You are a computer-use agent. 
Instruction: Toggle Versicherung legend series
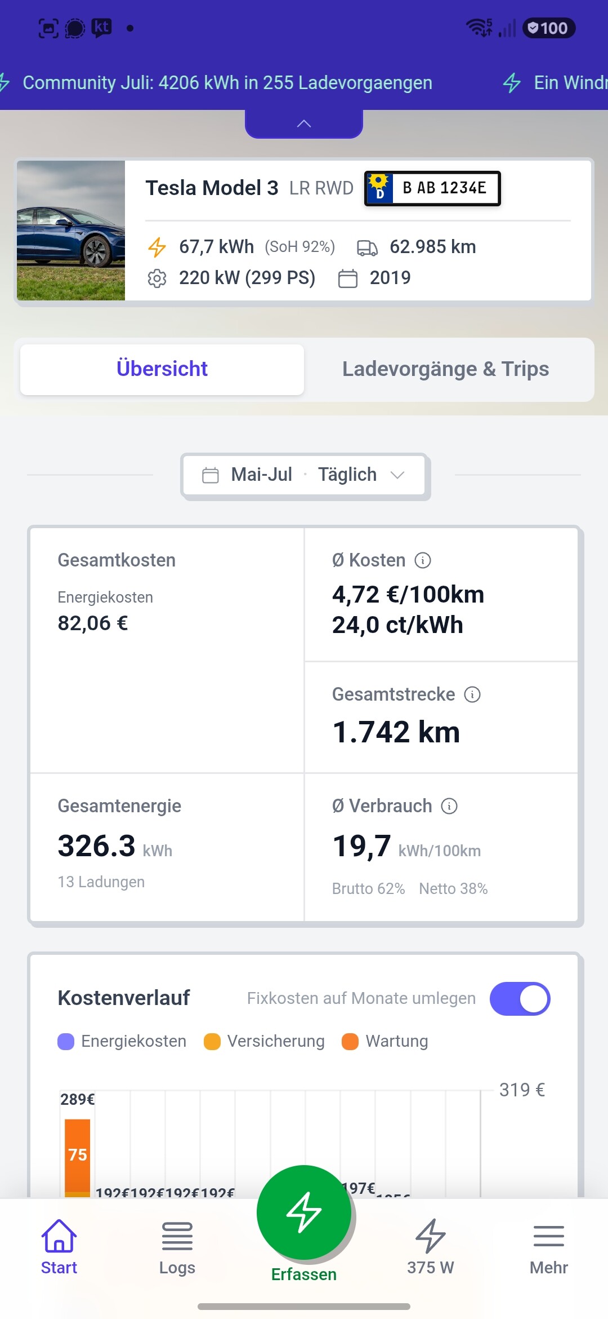265,1041
